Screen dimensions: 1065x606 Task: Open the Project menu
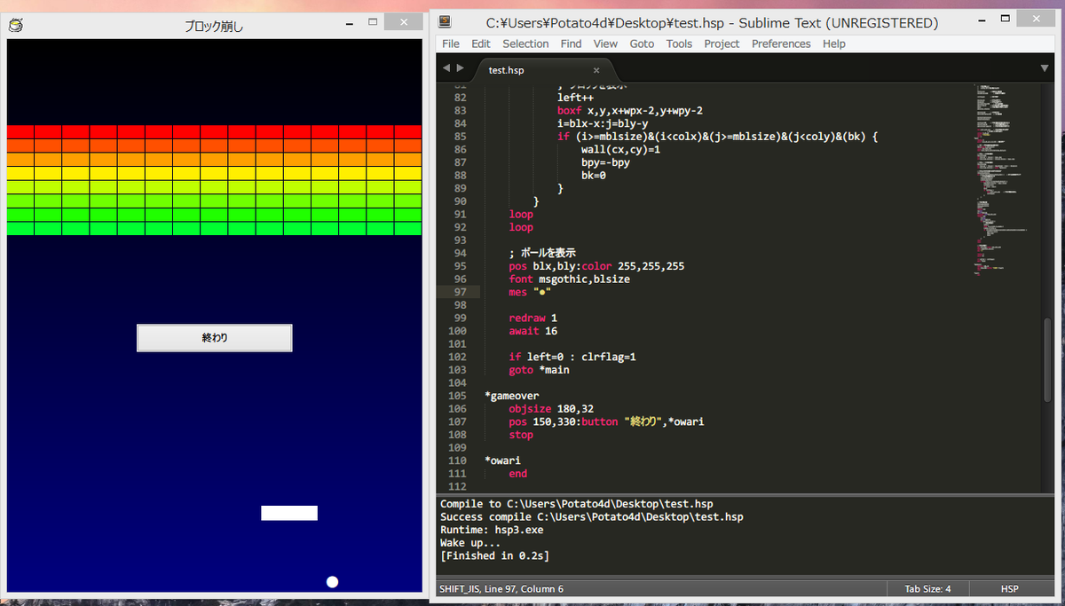pyautogui.click(x=722, y=43)
